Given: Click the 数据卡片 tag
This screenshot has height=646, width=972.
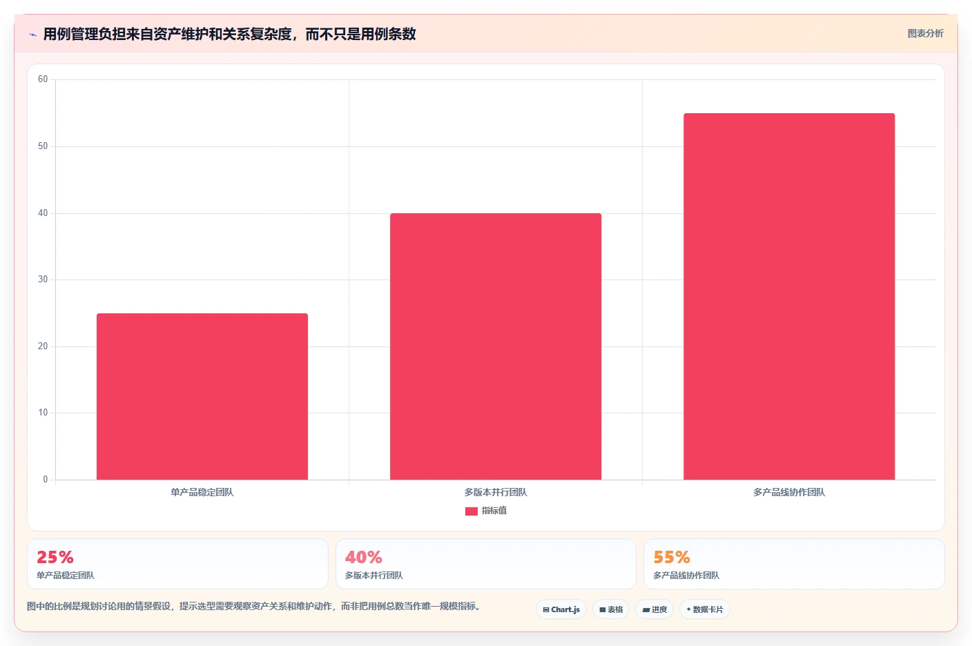Looking at the screenshot, I should (705, 609).
